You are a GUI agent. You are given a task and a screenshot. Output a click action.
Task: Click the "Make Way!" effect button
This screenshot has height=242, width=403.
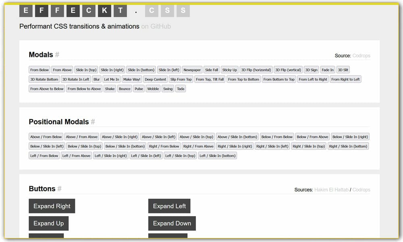(x=131, y=79)
